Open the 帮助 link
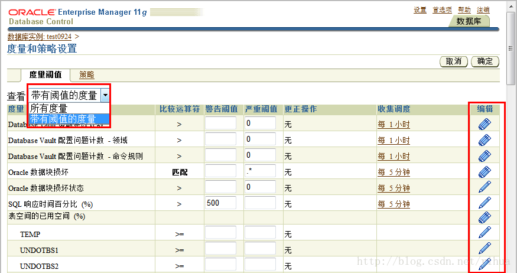The width and height of the screenshot is (517, 273). pyautogui.click(x=464, y=10)
